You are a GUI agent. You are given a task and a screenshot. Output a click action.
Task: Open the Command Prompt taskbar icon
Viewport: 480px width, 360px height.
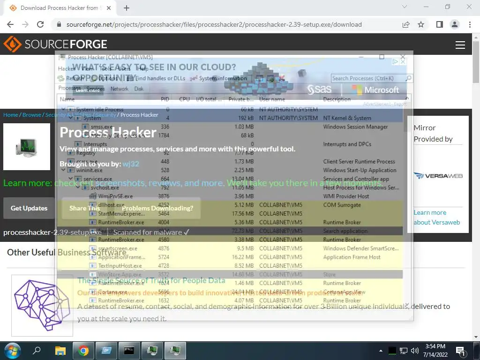(129, 351)
